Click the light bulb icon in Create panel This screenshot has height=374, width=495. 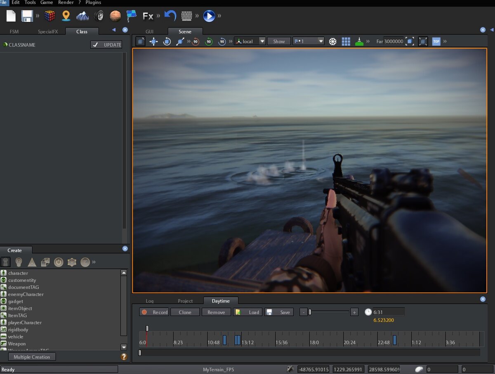[x=19, y=262]
